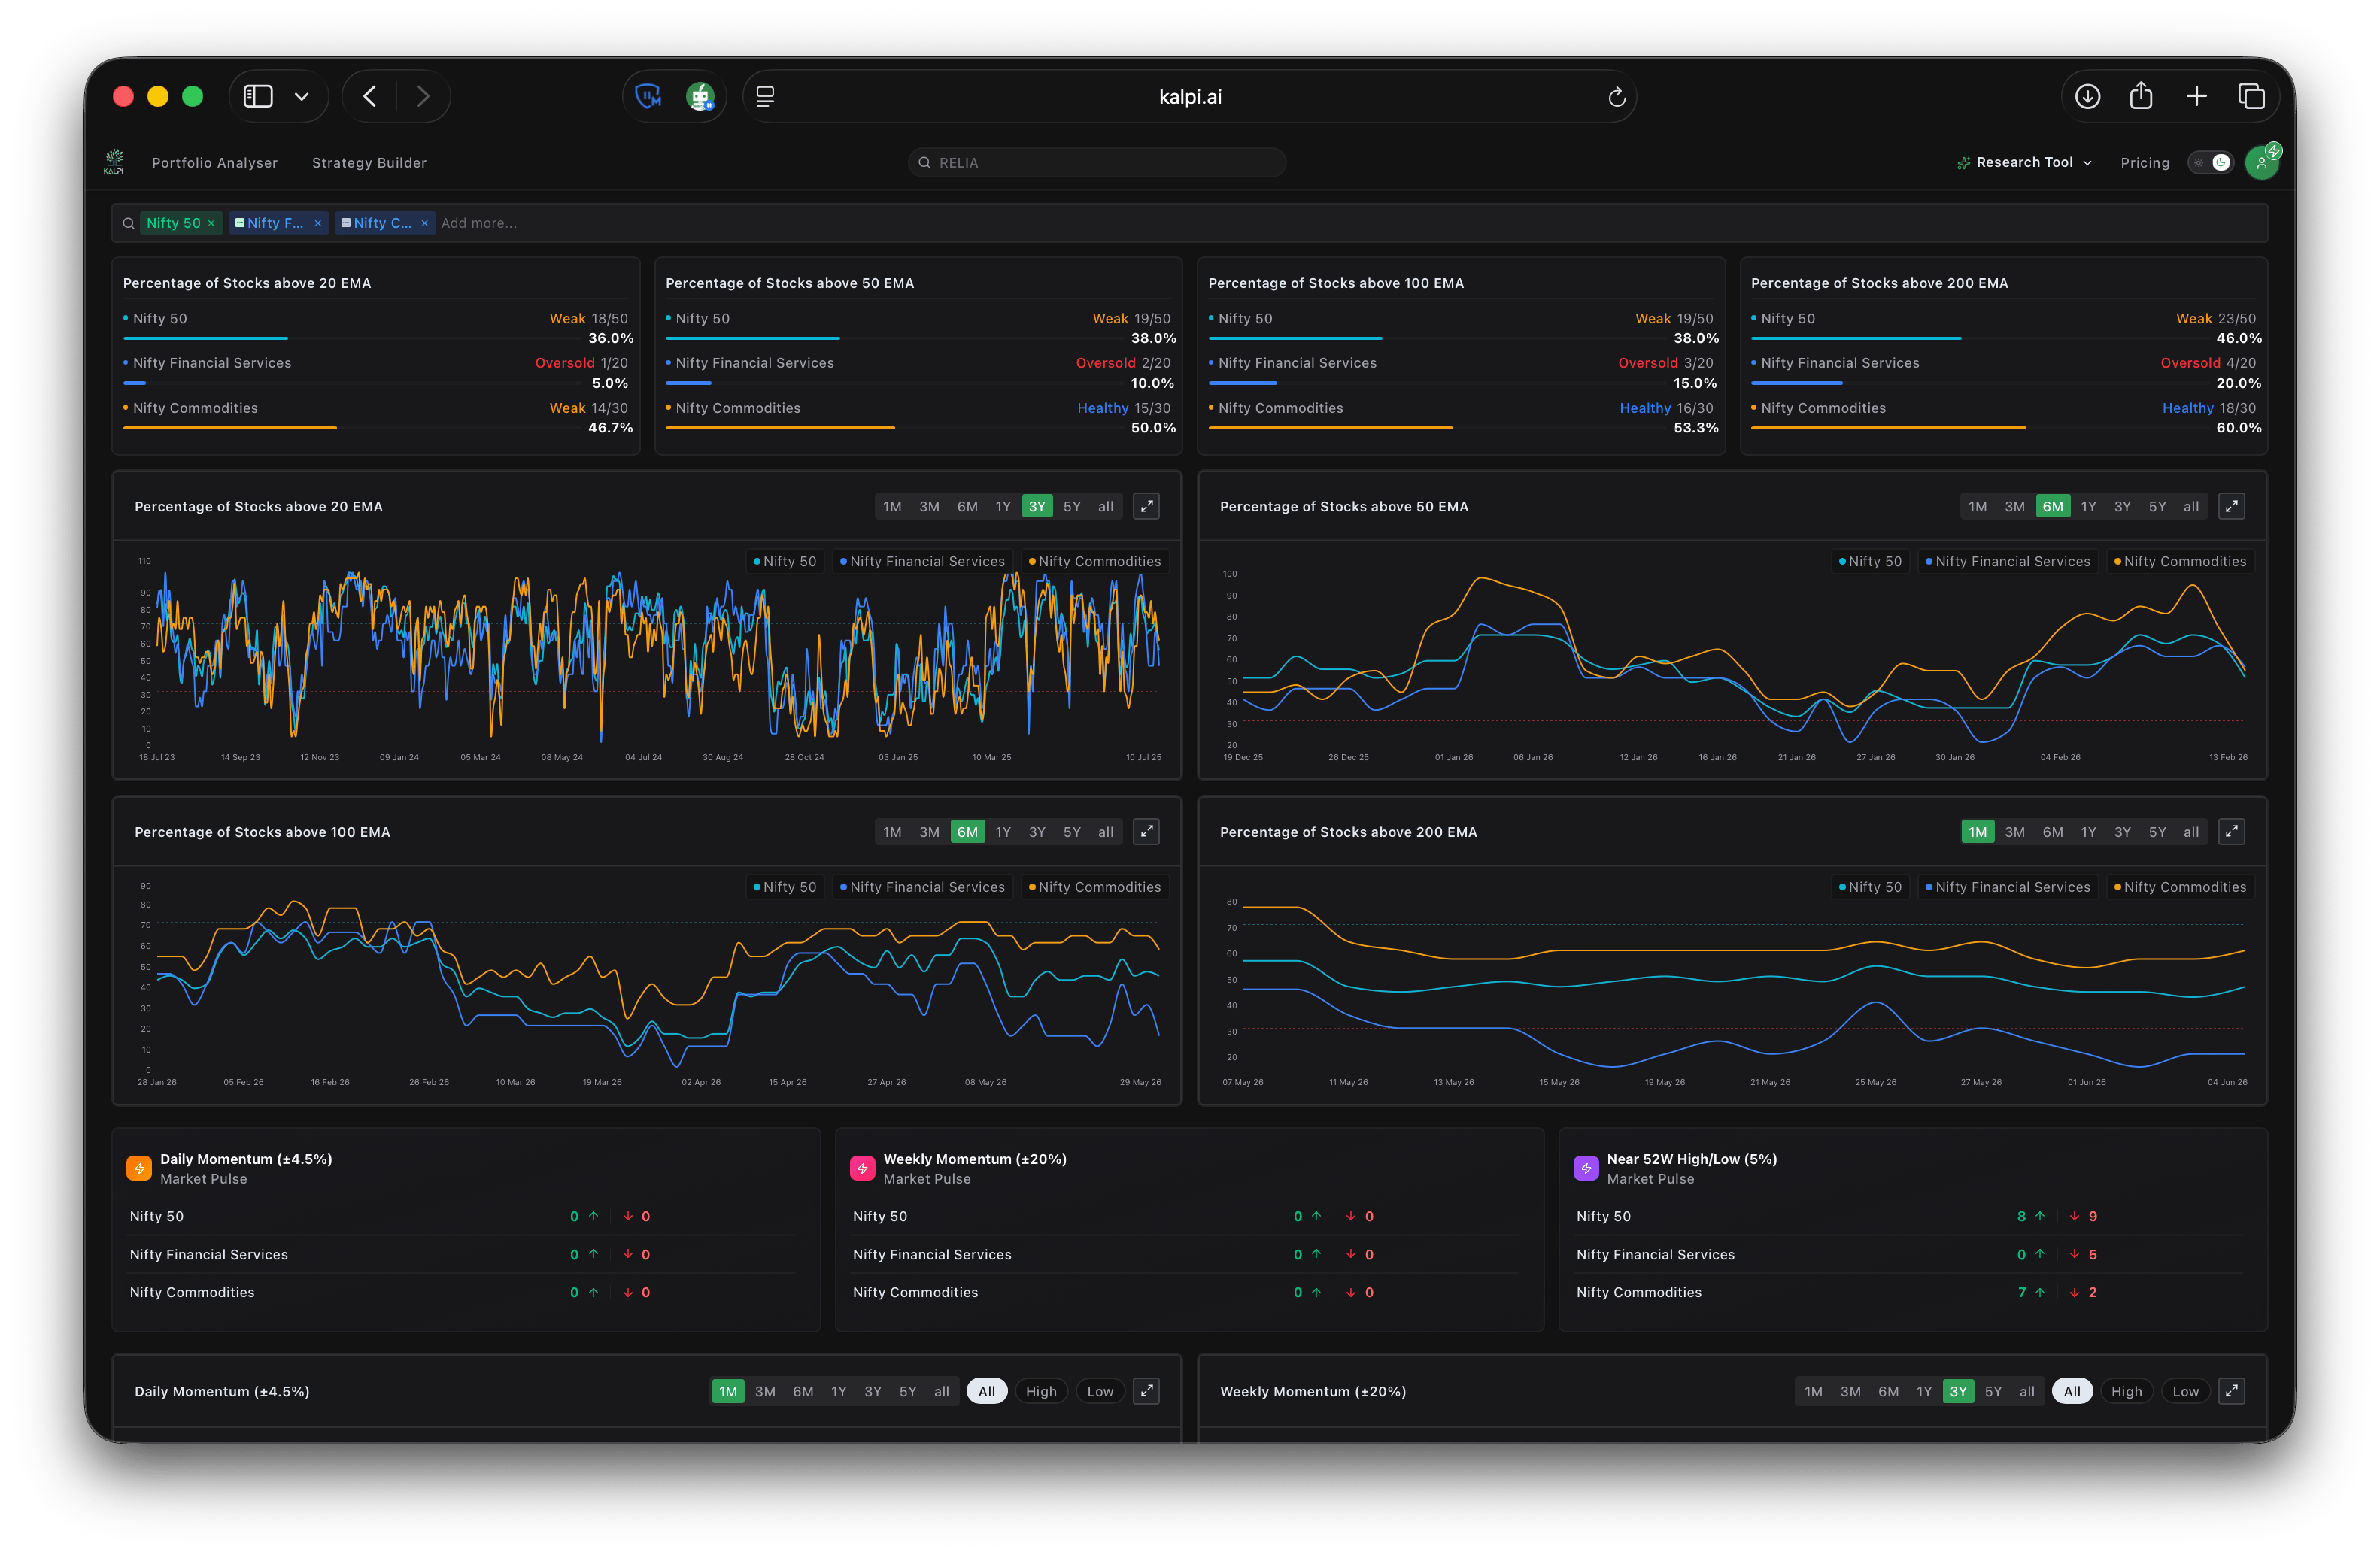Expand the sidebar options chevron
2380x1555 pixels.
[x=302, y=97]
